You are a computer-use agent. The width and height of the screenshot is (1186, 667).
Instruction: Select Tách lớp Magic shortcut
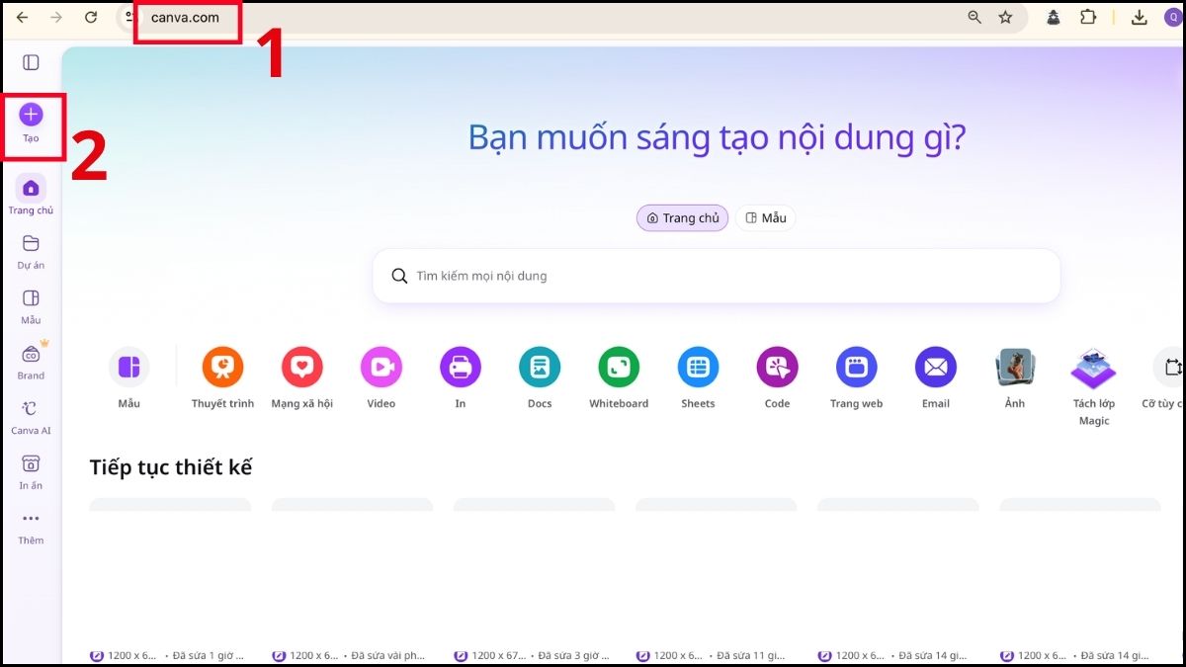(1094, 385)
